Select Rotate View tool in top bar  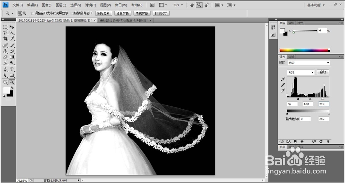click(x=207, y=5)
